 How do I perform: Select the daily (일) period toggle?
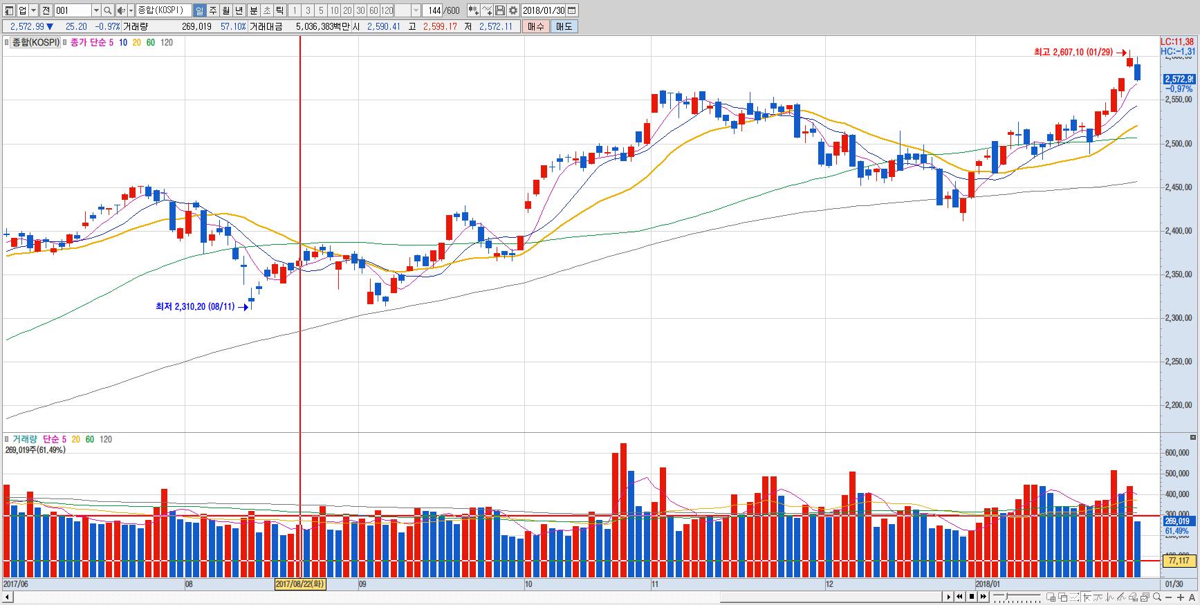pos(199,10)
